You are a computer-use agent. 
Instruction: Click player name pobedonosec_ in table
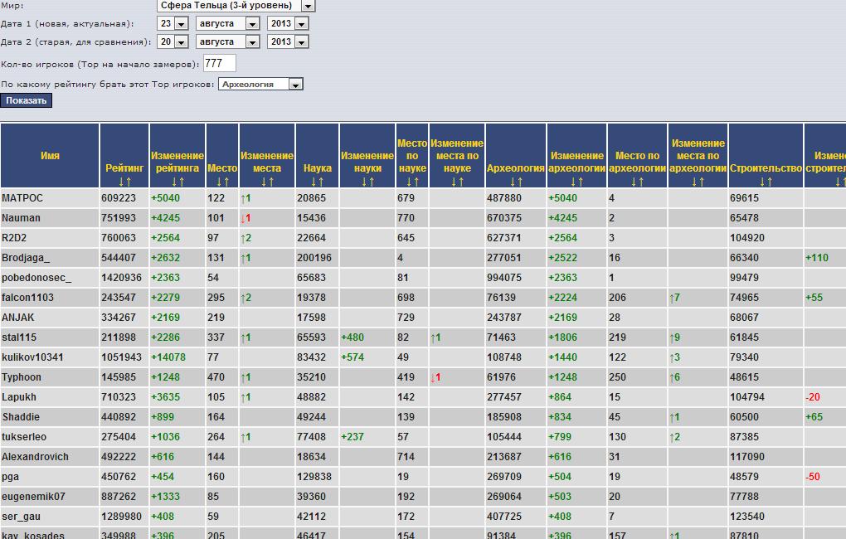[x=36, y=278]
